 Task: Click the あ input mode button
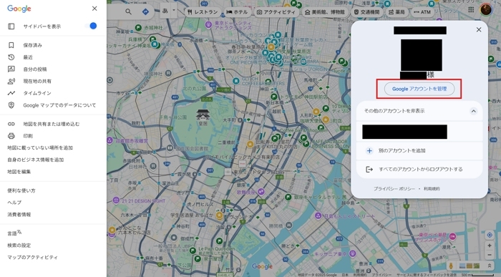(x=165, y=11)
